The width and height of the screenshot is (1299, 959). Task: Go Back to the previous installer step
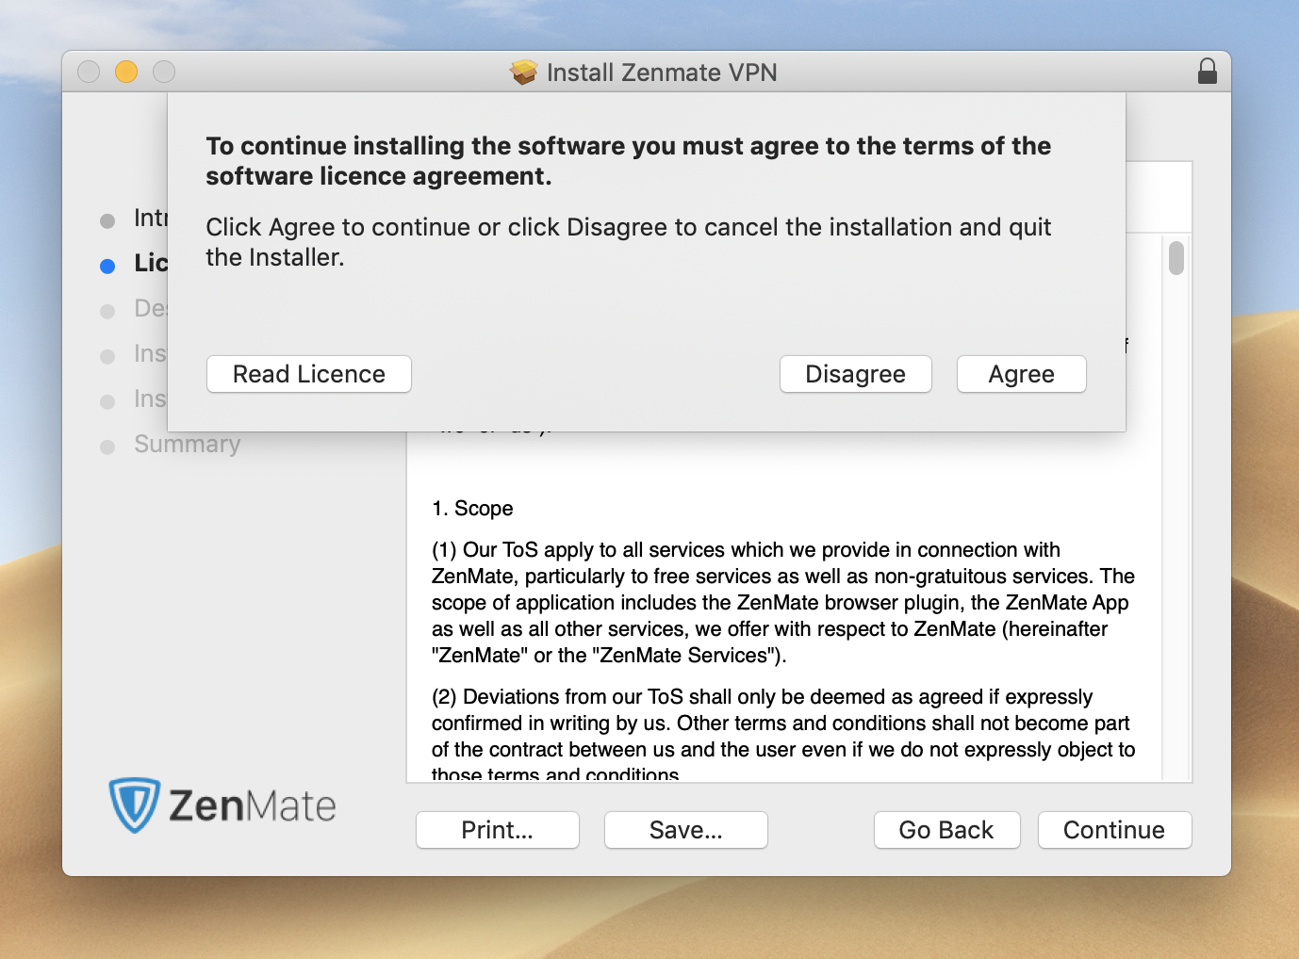tap(946, 830)
